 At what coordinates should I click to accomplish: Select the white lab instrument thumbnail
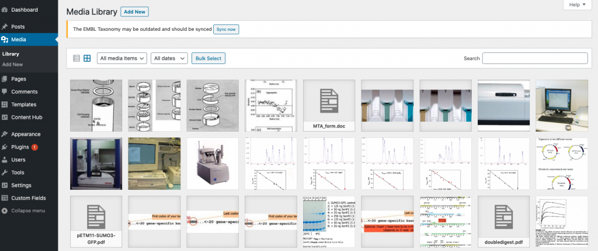pyautogui.click(x=503, y=106)
